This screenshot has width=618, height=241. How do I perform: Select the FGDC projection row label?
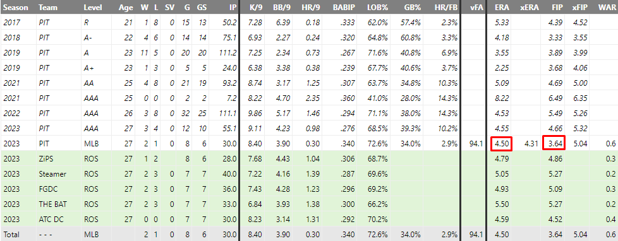[x=47, y=189]
